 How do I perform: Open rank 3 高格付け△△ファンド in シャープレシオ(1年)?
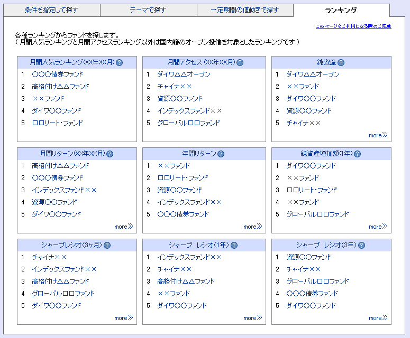click(186, 281)
